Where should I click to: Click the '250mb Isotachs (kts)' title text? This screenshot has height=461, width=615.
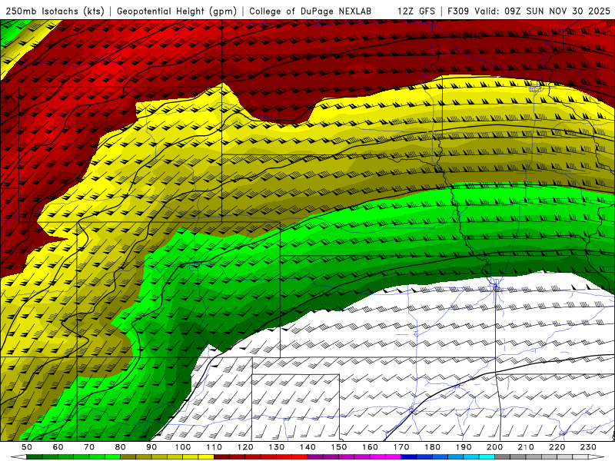pyautogui.click(x=55, y=11)
